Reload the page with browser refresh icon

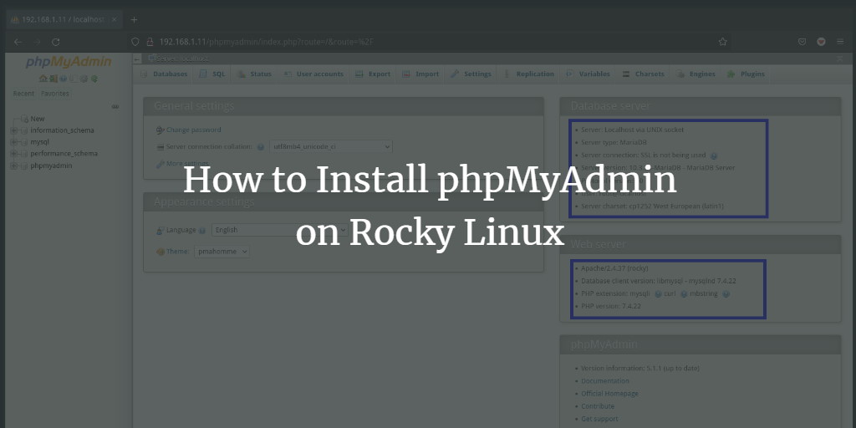(55, 42)
